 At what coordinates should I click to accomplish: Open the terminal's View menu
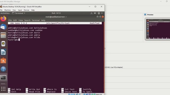[20, 20]
